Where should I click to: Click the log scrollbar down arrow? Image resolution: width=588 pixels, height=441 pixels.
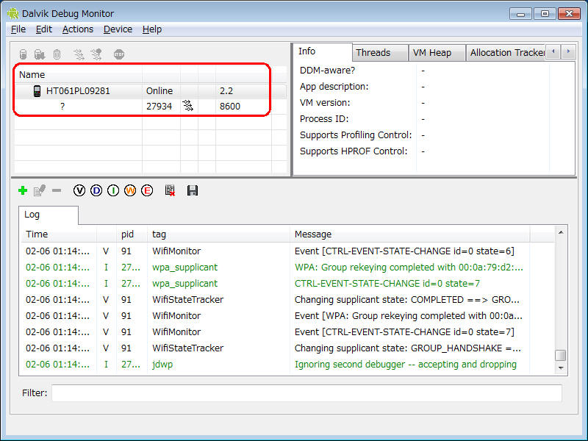(561, 367)
